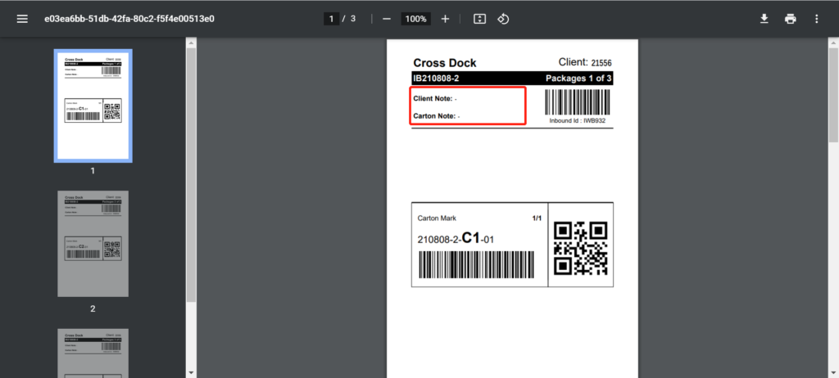839x378 pixels.
Task: Click the 100% zoom level field
Action: click(x=415, y=18)
